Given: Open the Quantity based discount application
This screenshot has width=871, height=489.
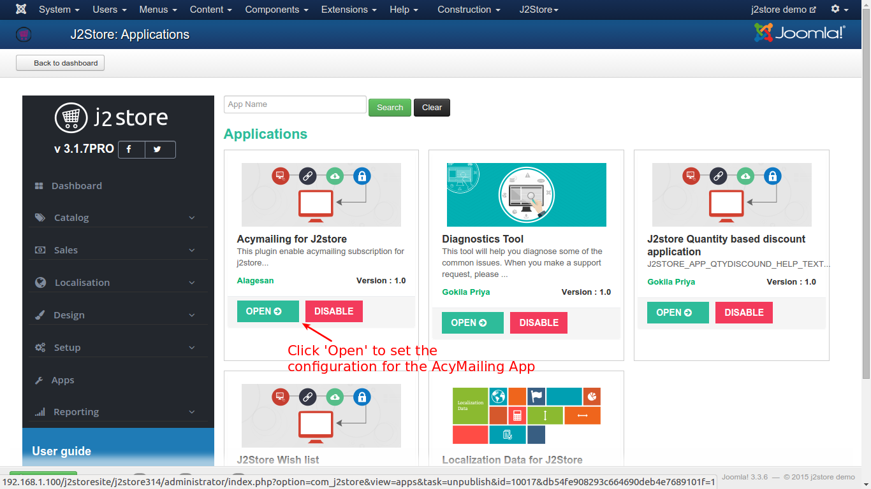Looking at the screenshot, I should coord(678,313).
